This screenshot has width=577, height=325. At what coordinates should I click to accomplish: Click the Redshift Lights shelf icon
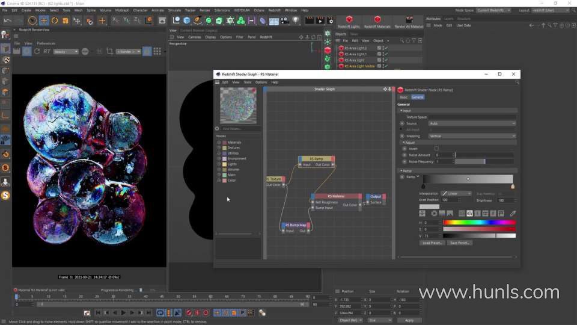point(349,20)
